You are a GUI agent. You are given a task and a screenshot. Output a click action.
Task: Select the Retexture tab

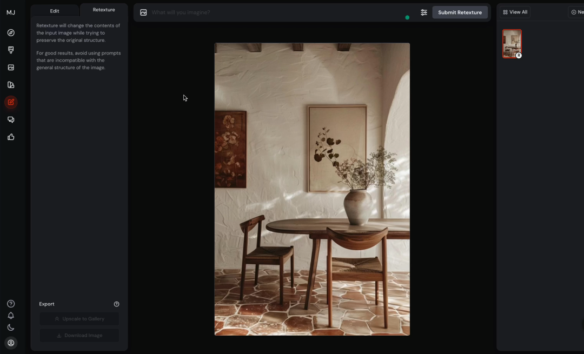coord(103,10)
